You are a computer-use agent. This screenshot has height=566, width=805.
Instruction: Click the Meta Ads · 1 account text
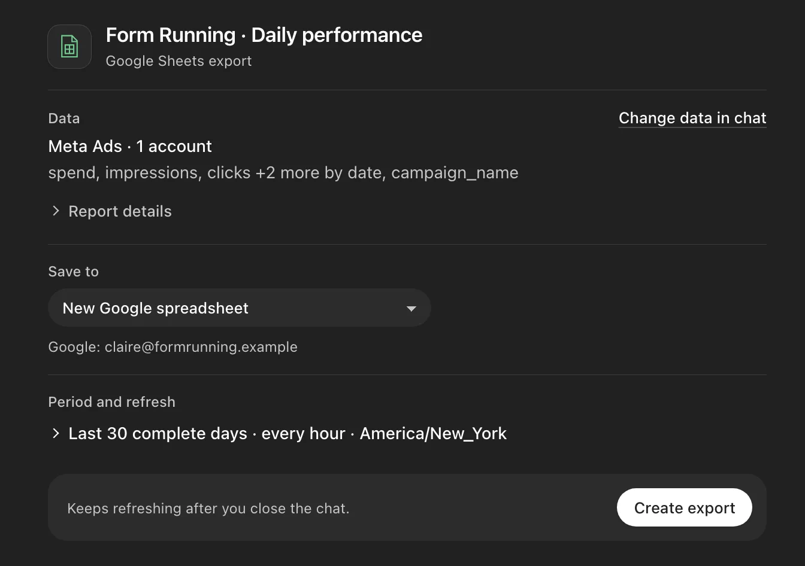pyautogui.click(x=130, y=146)
